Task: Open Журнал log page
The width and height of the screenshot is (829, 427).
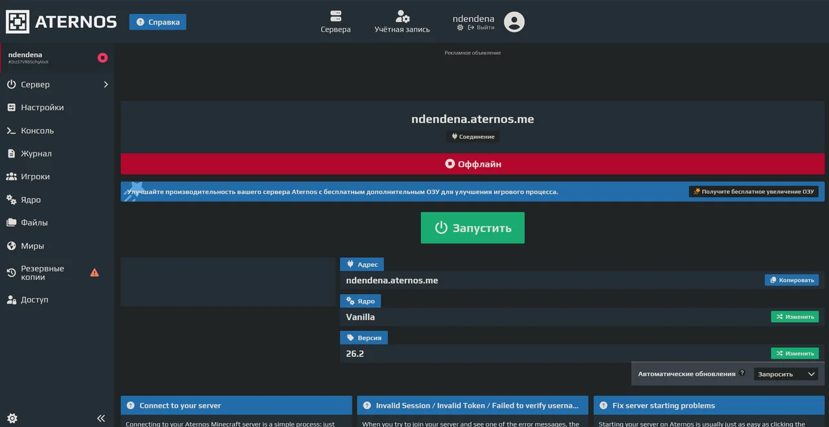Action: (x=57, y=154)
